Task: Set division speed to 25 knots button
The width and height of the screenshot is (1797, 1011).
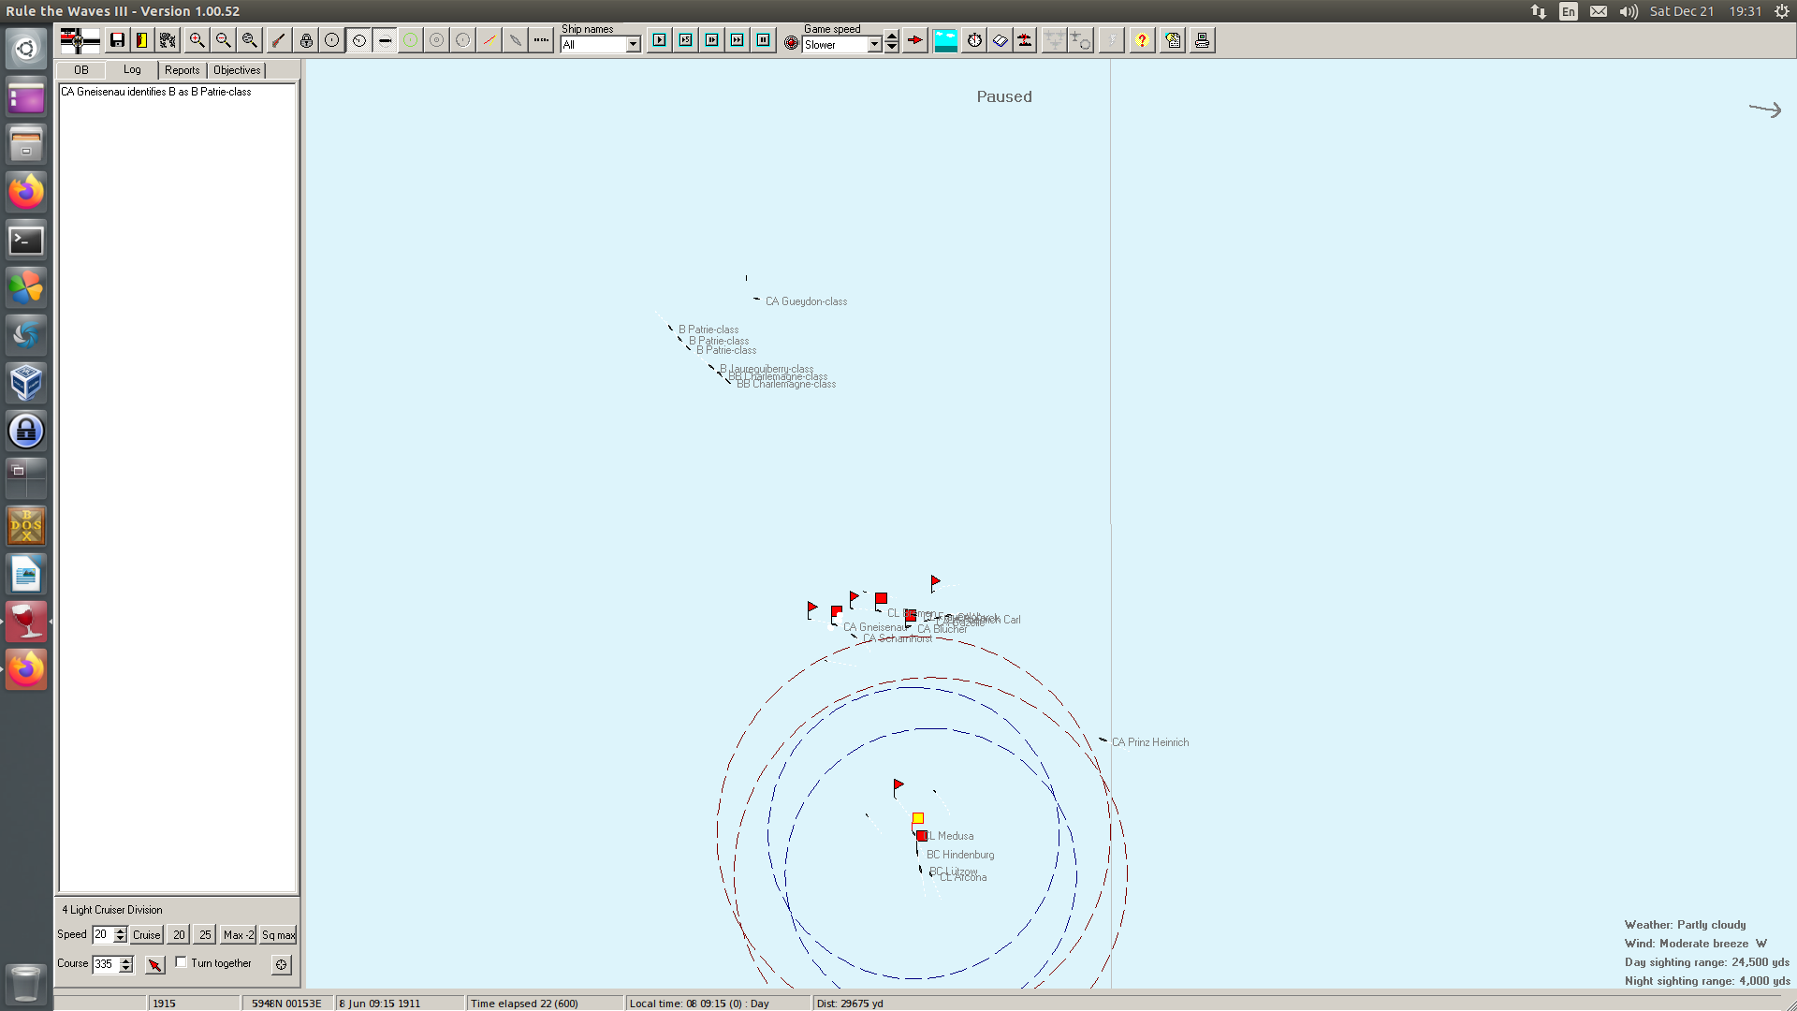Action: point(205,934)
